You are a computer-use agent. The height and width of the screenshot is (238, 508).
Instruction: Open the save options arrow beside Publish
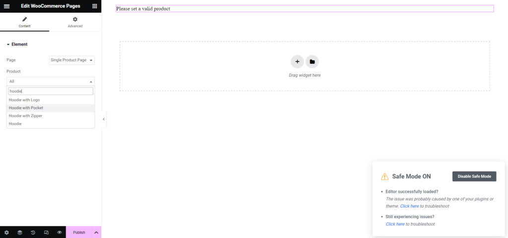point(97,233)
